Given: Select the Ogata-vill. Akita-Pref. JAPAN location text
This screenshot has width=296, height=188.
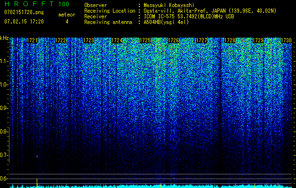Looking at the screenshot, I should (x=210, y=11).
